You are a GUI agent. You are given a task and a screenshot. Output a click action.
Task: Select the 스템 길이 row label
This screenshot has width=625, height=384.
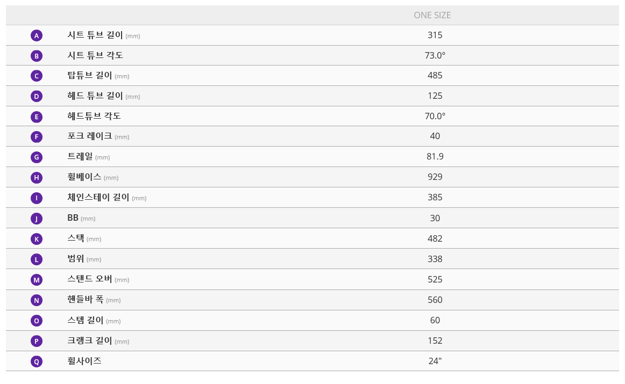click(x=86, y=320)
